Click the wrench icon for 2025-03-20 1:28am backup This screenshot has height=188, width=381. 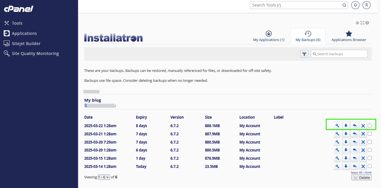tap(337, 150)
